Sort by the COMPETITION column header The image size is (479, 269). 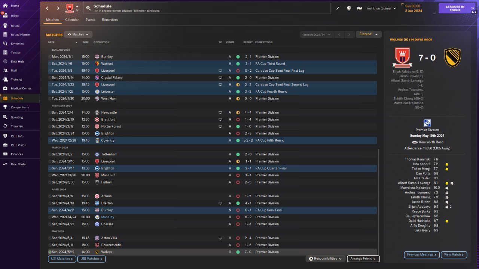(x=264, y=42)
